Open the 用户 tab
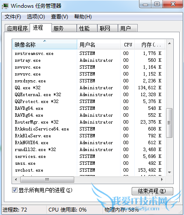Screen dimensions: 184x215 pyautogui.click(x=128, y=28)
